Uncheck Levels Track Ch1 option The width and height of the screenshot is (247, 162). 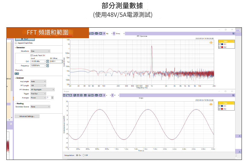click(x=31, y=55)
